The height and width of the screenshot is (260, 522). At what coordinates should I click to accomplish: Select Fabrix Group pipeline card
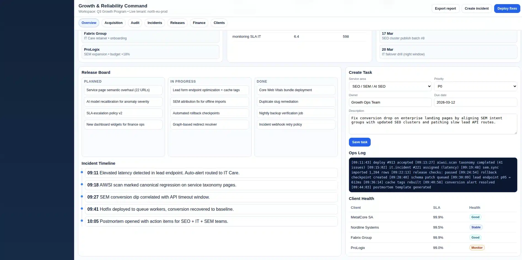tap(150, 36)
